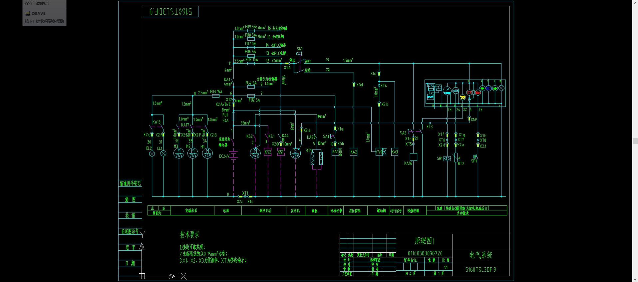638x282 pixels.
Task: Pick the M3 24V motor symbol
Action: click(179, 153)
